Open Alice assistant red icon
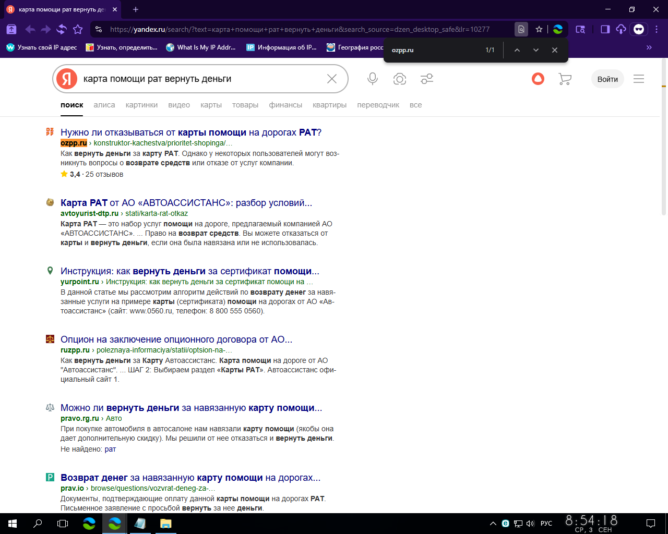 pyautogui.click(x=538, y=79)
